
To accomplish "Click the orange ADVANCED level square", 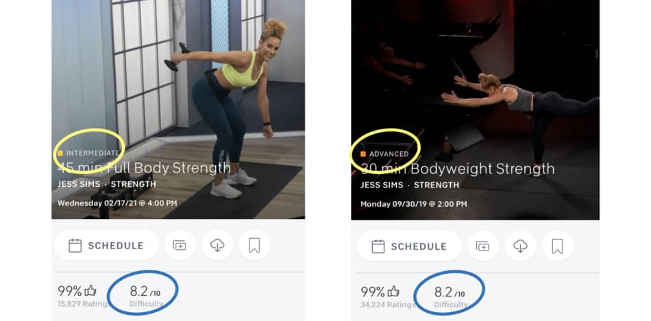I will 363,154.
